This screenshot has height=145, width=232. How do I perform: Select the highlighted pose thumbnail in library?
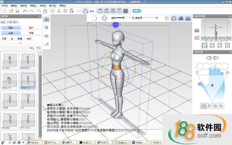28,81
